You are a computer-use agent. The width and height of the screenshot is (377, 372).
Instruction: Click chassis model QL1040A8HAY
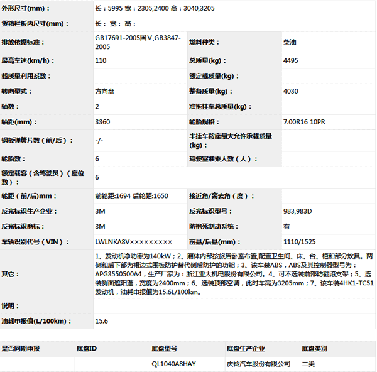pos(173,363)
